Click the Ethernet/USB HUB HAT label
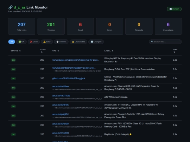 [x=132, y=88]
